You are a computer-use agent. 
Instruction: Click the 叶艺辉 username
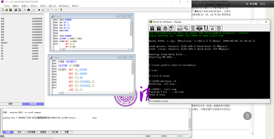click(253, 4)
